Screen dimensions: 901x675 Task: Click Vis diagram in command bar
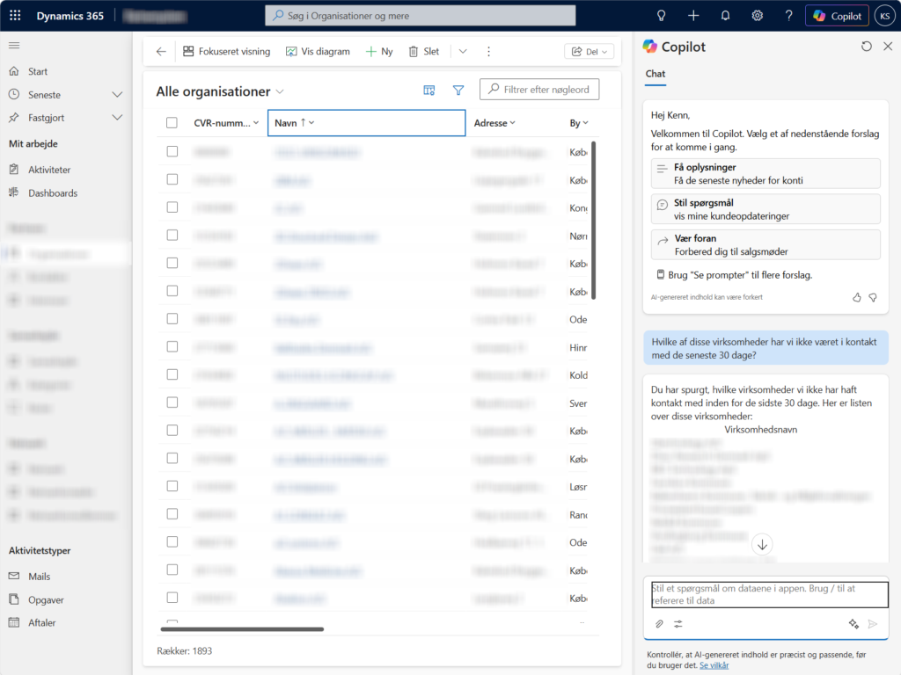click(x=318, y=52)
